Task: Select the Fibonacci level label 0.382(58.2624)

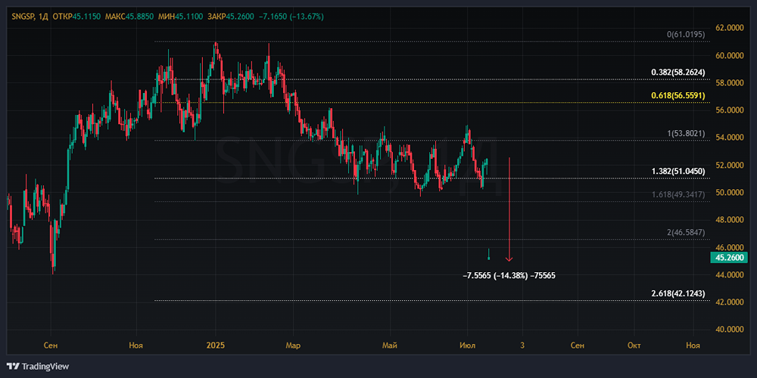Action: click(x=678, y=73)
